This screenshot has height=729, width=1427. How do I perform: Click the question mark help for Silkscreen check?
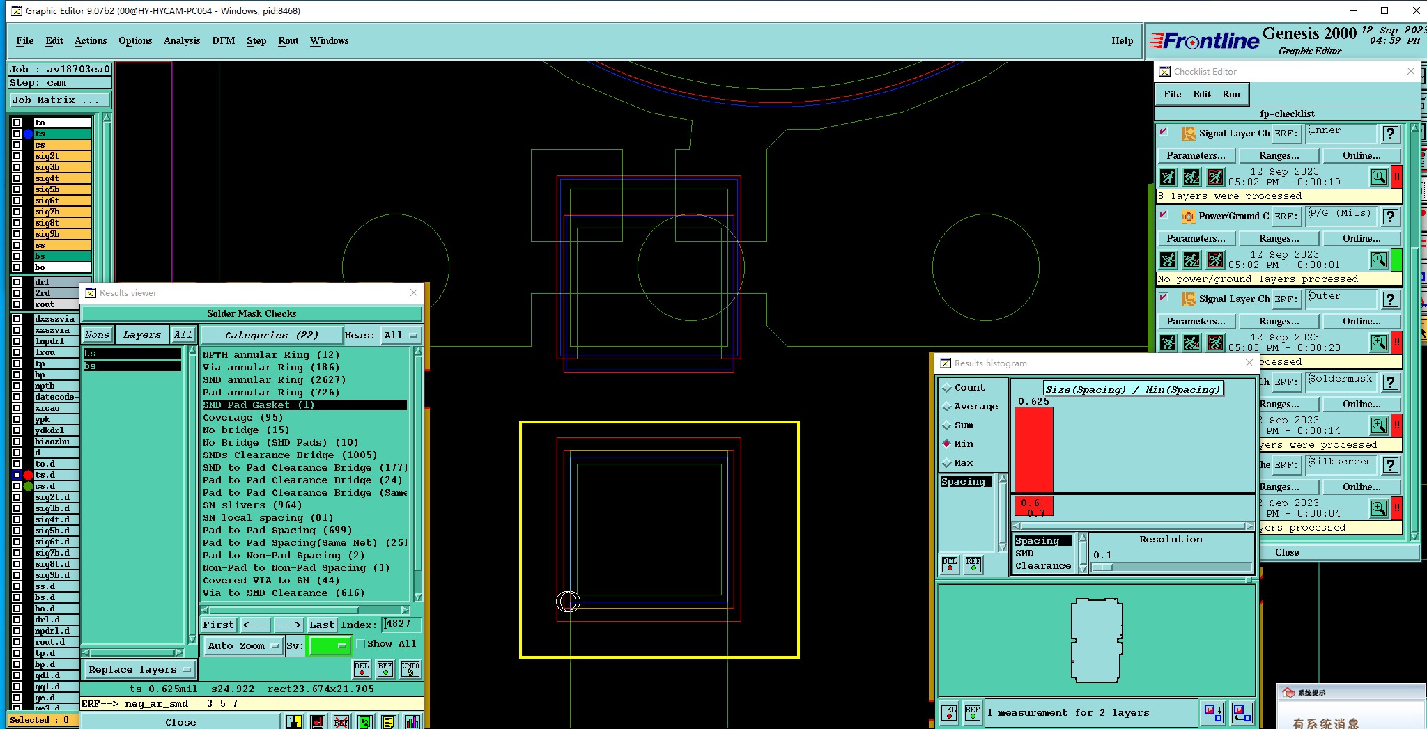point(1390,465)
